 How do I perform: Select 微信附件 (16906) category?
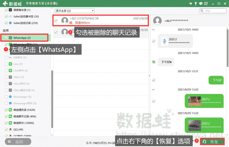click(24, 123)
